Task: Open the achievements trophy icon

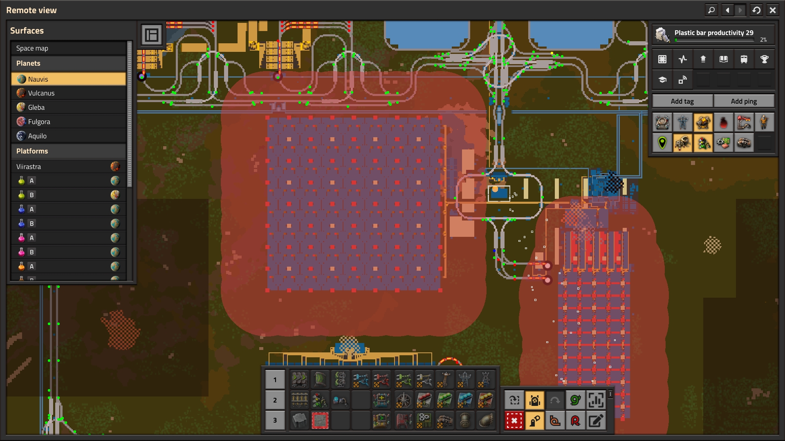Action: tap(764, 59)
